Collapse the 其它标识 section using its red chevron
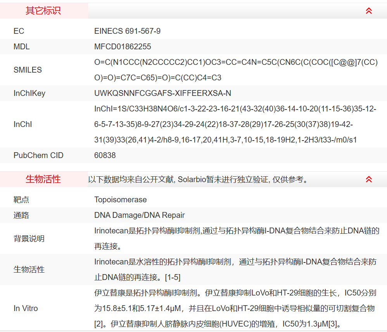 pyautogui.click(x=369, y=11)
